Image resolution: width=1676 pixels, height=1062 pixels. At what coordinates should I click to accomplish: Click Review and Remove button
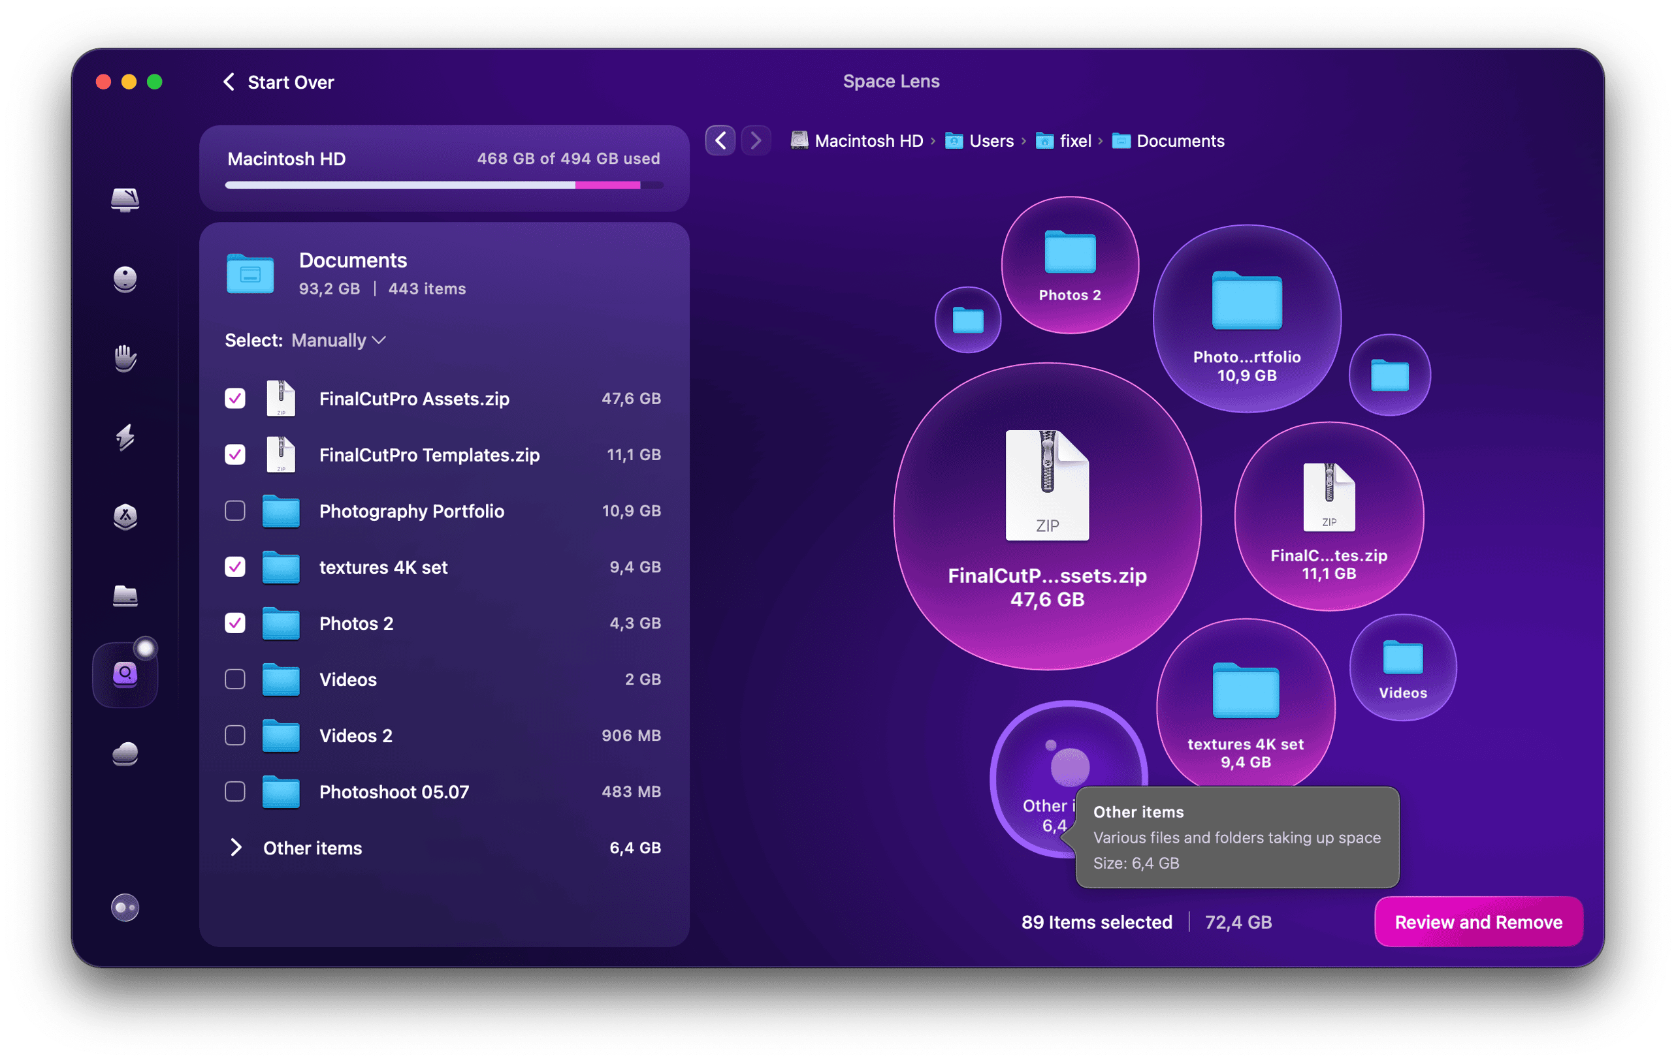[1478, 922]
